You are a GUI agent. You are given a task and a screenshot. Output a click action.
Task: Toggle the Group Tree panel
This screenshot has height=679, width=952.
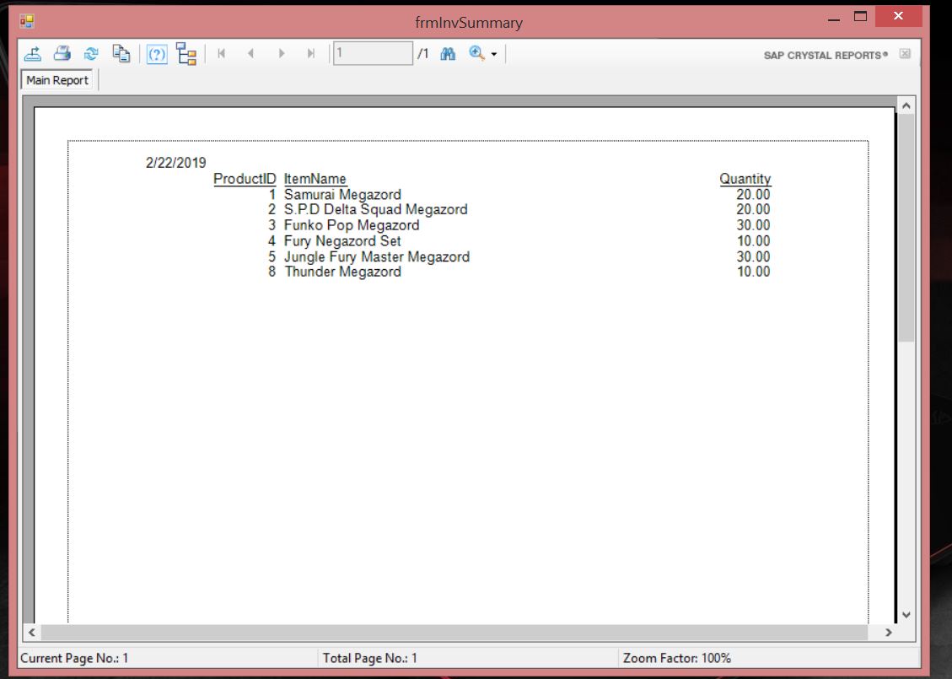(x=186, y=54)
